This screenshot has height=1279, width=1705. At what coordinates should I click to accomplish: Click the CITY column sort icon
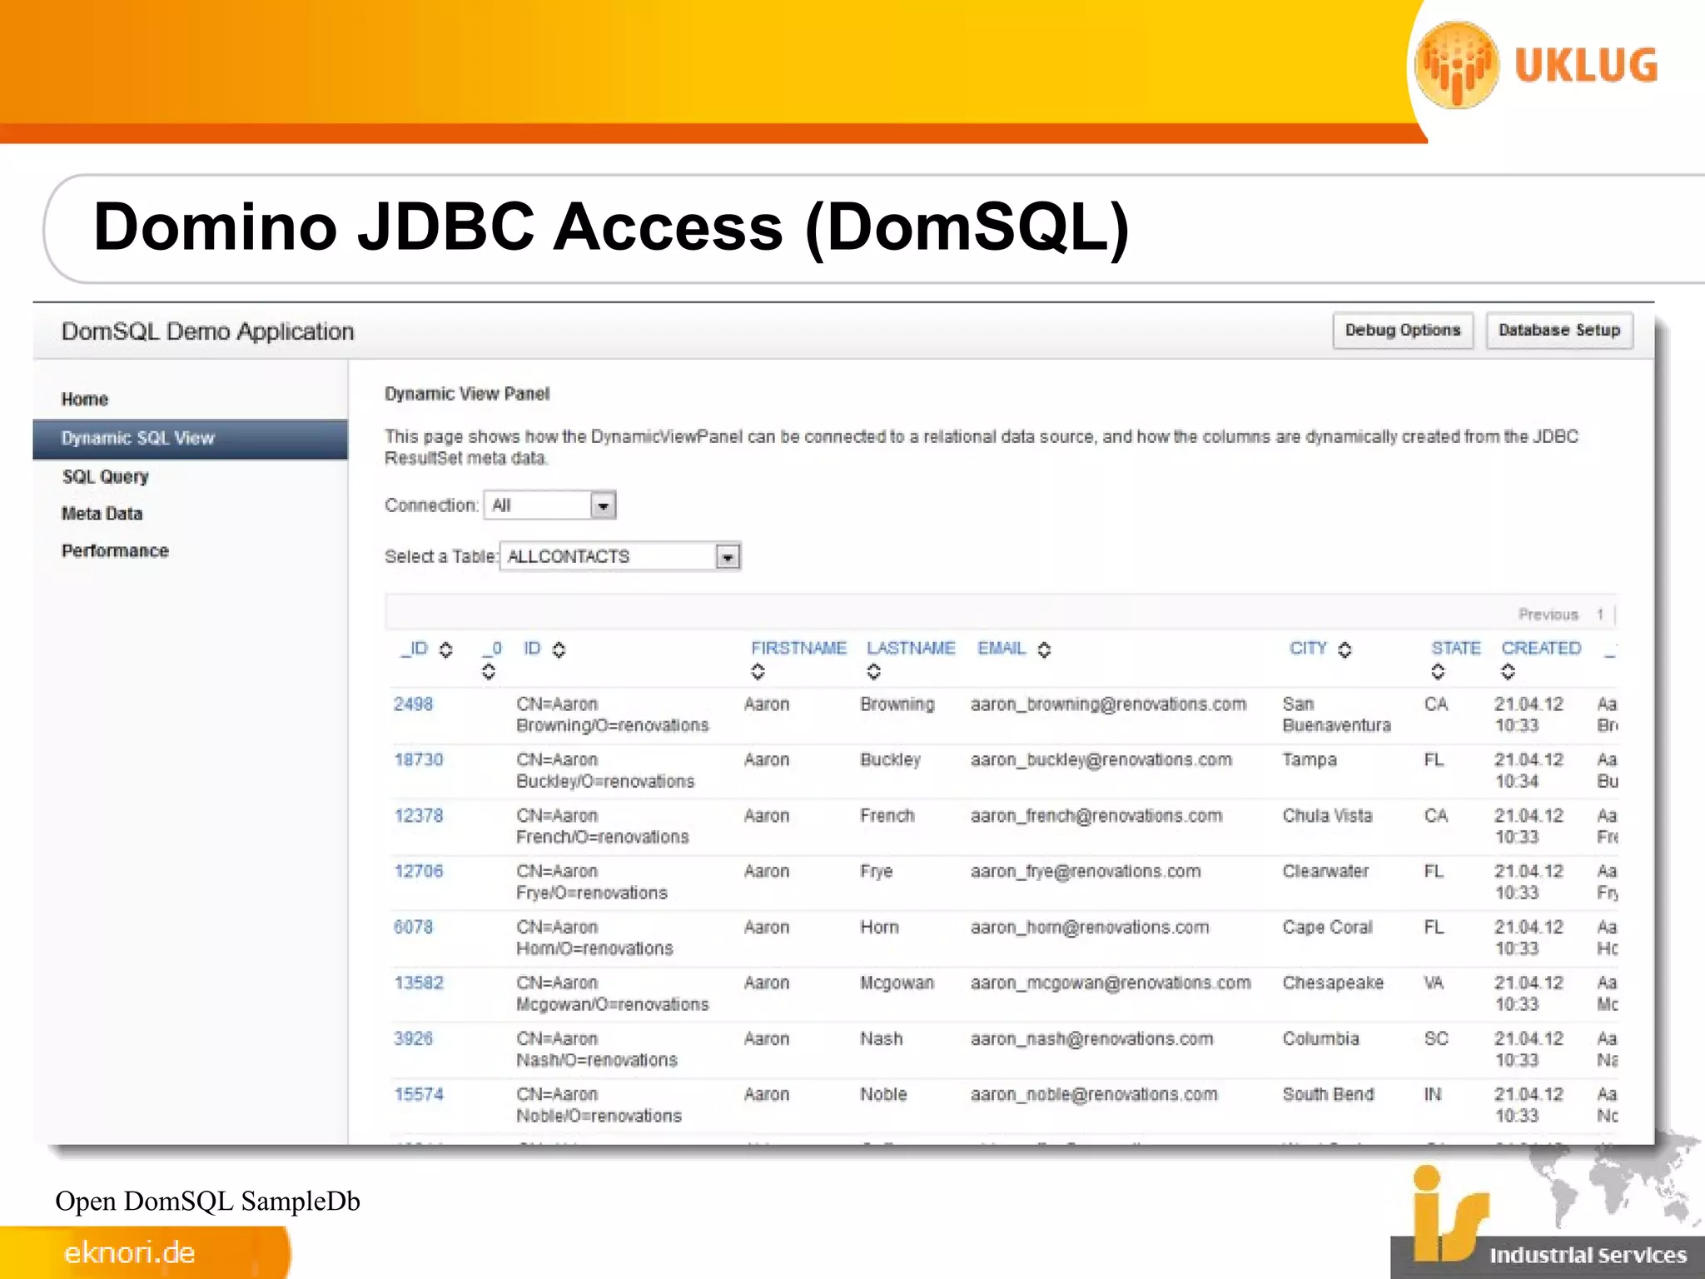pos(1345,649)
